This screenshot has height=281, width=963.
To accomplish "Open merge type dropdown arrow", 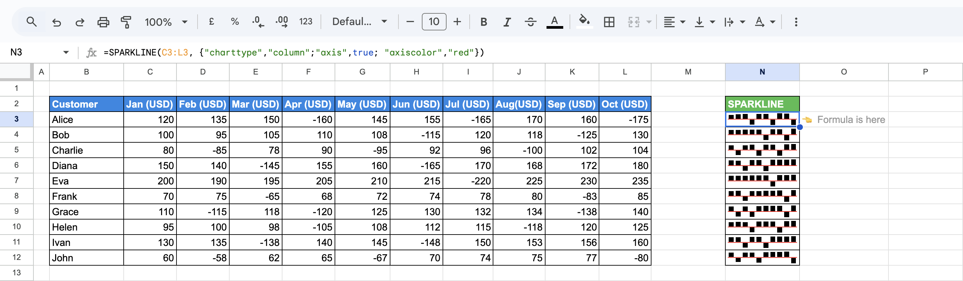I will 649,22.
